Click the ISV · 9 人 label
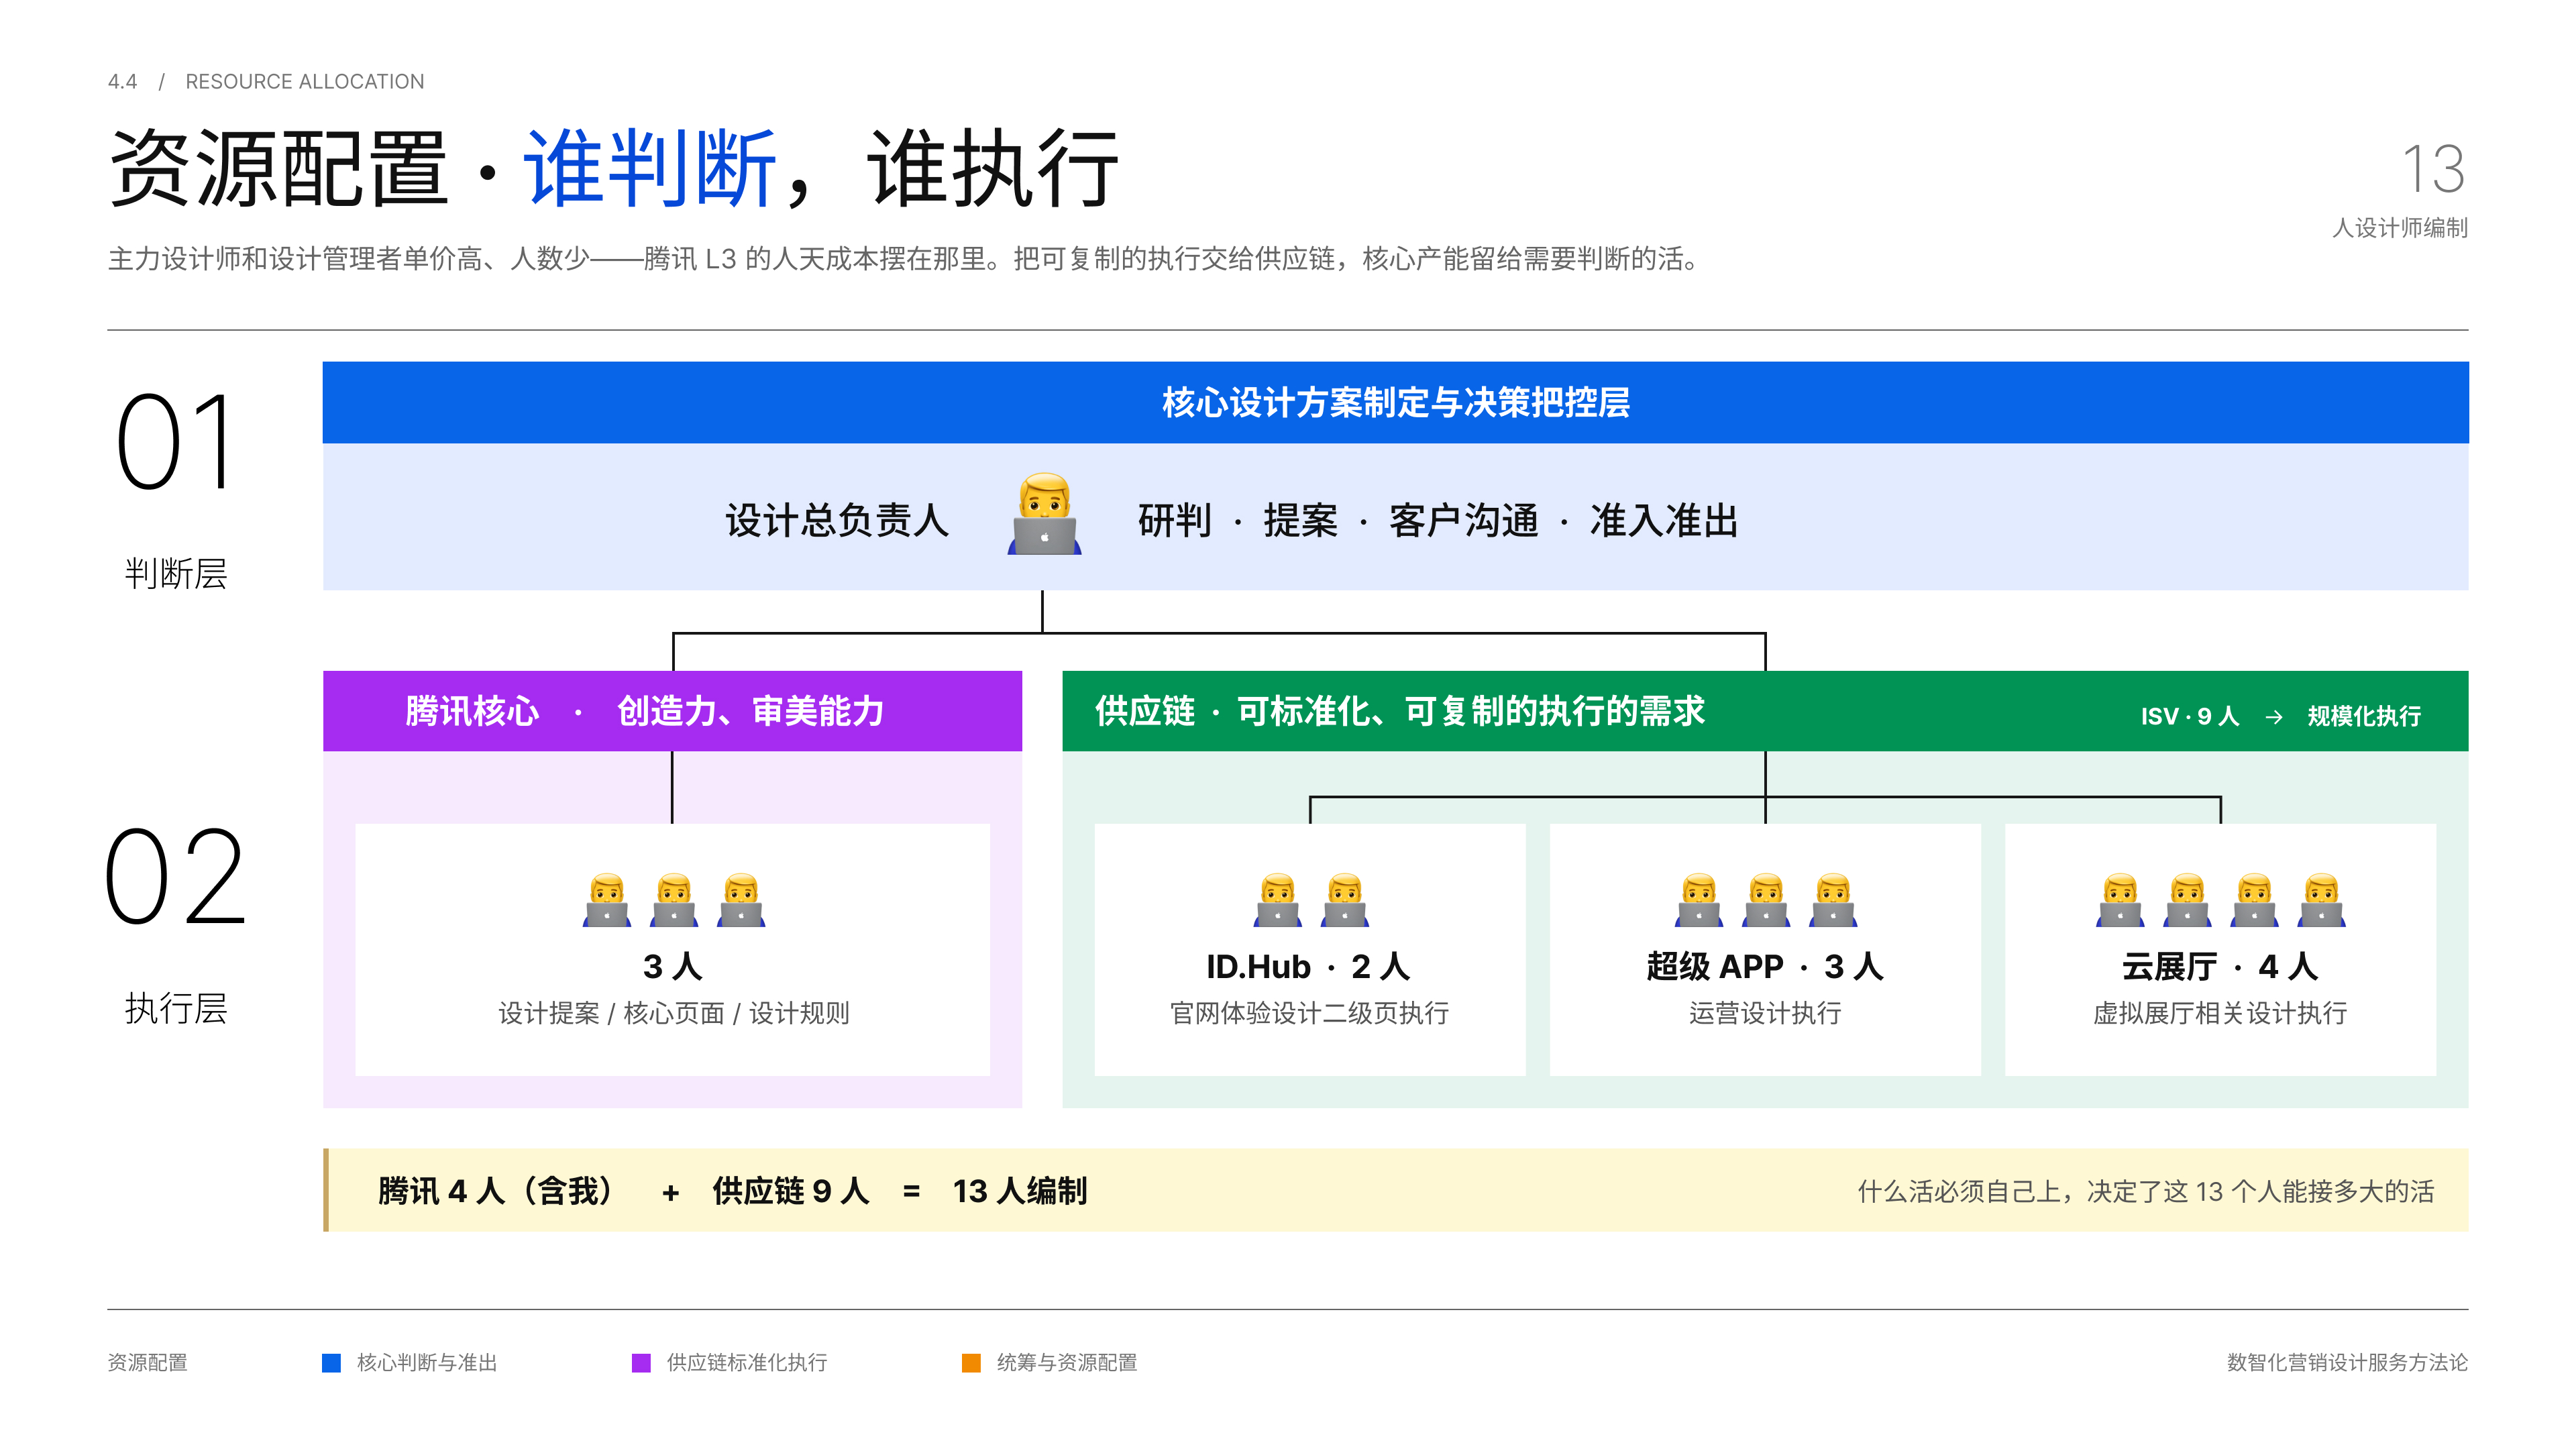Viewport: 2576px width, 1449px height. coord(2189,716)
